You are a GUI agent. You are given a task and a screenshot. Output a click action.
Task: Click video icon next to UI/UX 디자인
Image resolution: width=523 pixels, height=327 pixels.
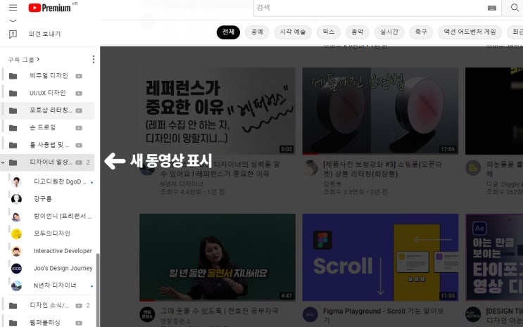tap(79, 94)
